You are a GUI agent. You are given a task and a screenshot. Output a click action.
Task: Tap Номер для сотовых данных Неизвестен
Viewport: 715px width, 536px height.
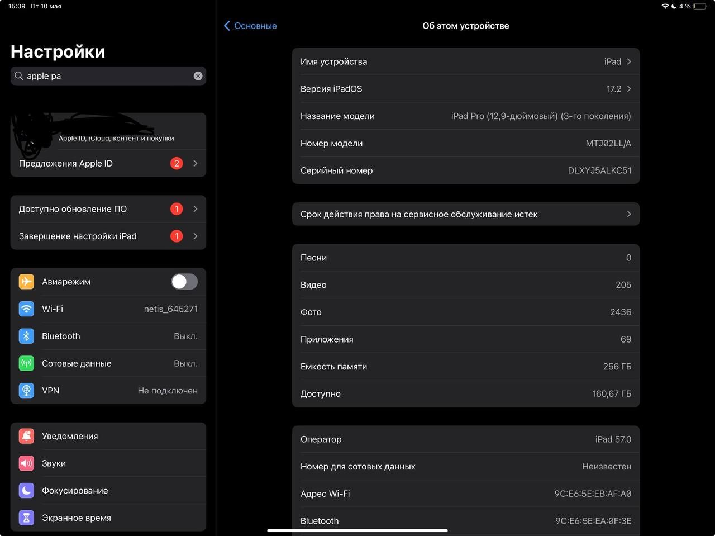tap(607, 466)
